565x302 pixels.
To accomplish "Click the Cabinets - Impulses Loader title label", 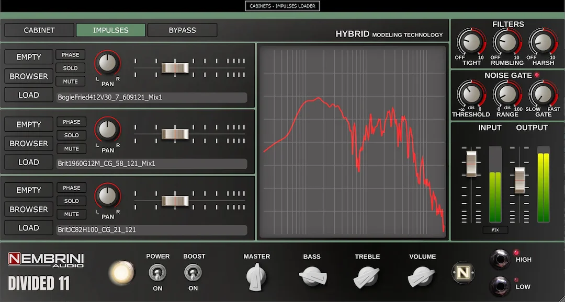I will [282, 6].
